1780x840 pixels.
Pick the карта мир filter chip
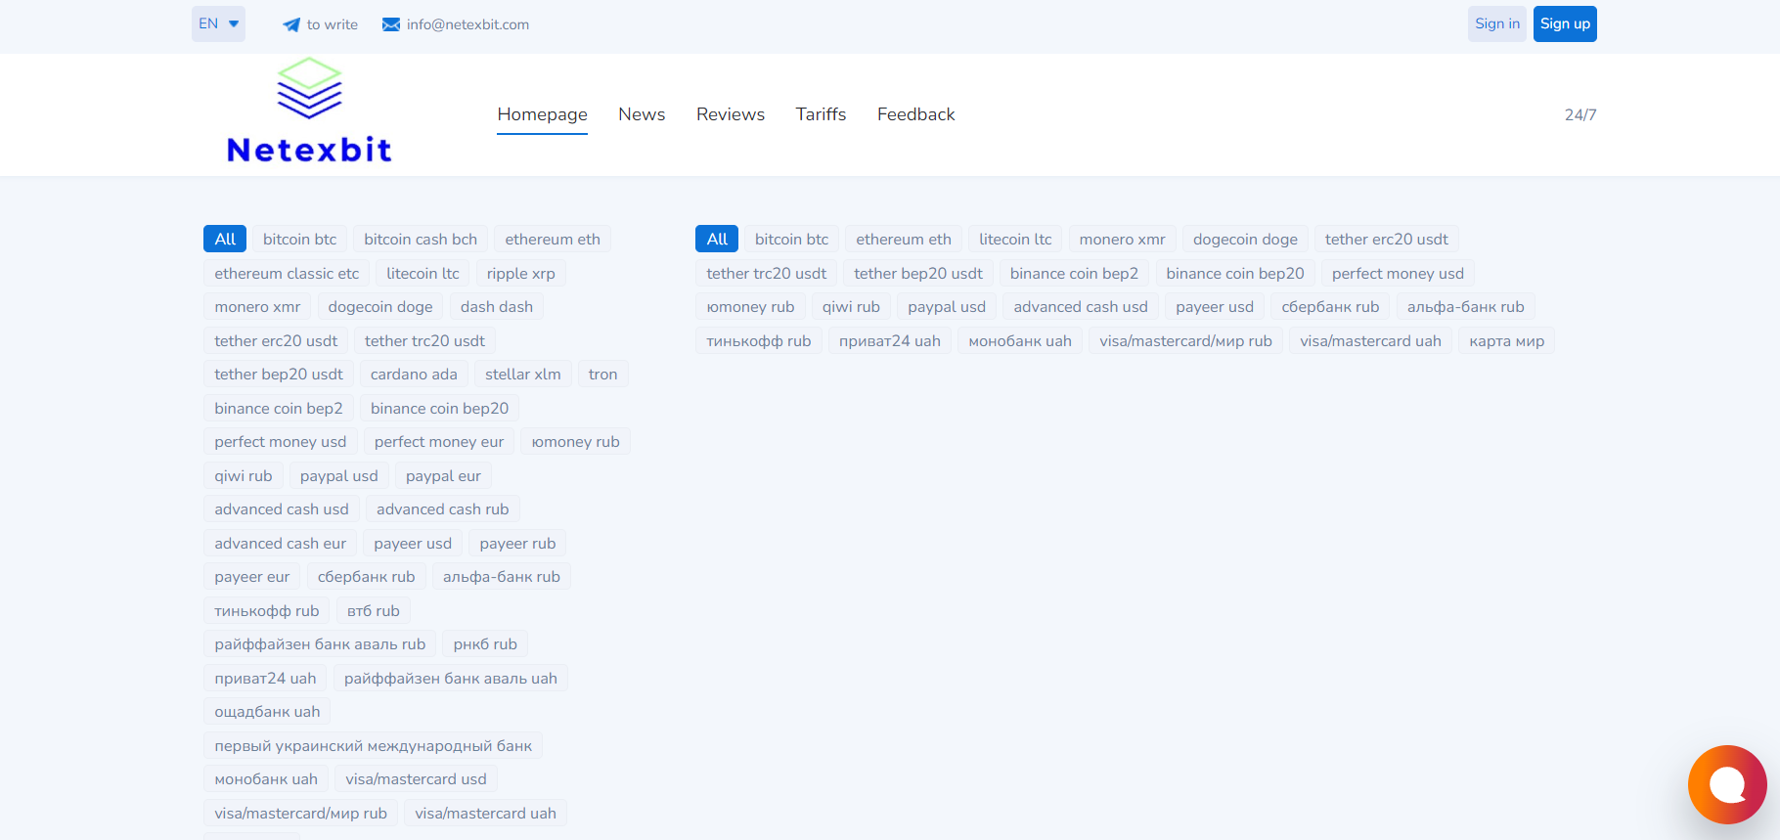point(1506,341)
